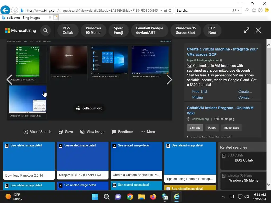The image size is (271, 203).
Task: Show the next image with right chevron
Action: [169, 80]
